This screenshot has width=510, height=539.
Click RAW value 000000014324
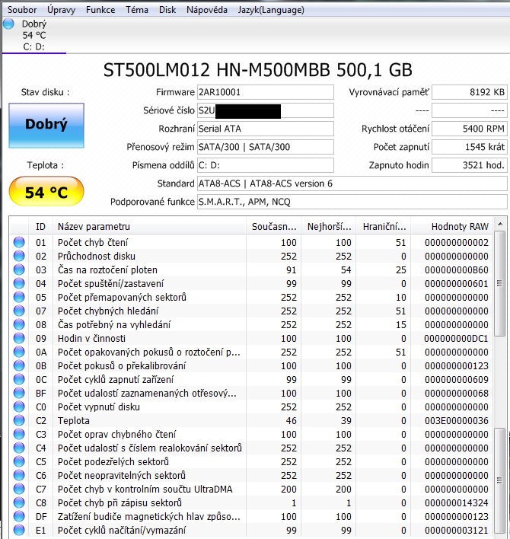(457, 503)
